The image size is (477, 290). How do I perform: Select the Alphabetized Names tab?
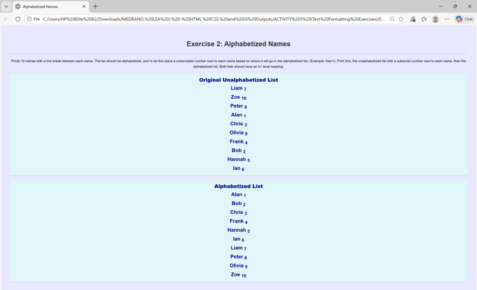point(47,7)
